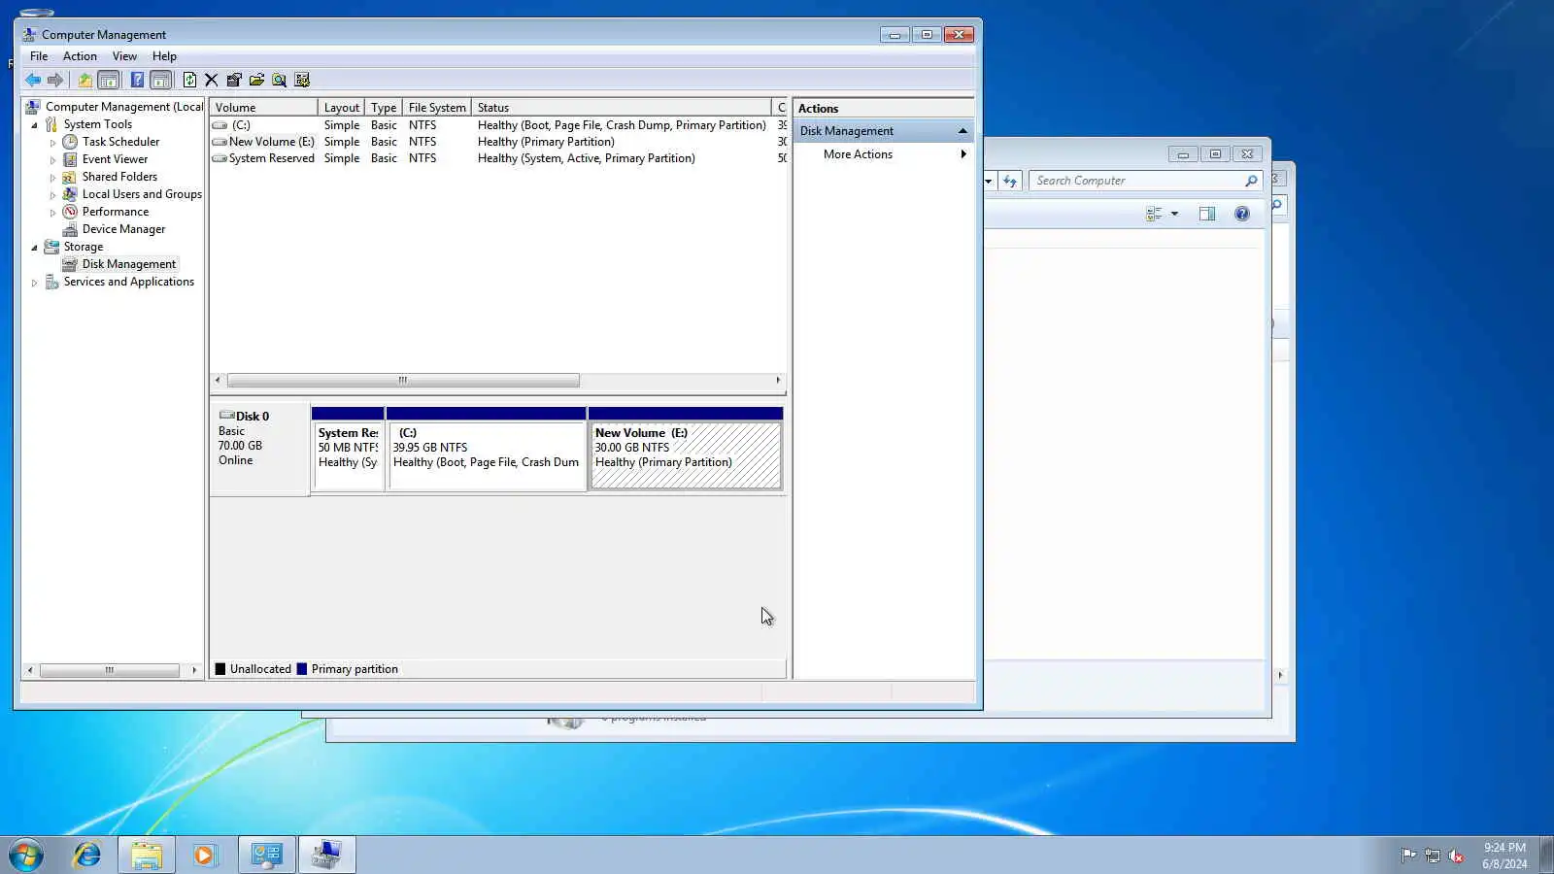
Task: Select the (C:) 39.95 GB partition block
Action: click(x=486, y=450)
